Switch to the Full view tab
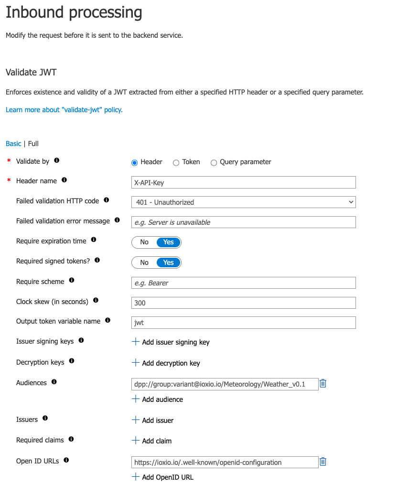 (x=33, y=144)
